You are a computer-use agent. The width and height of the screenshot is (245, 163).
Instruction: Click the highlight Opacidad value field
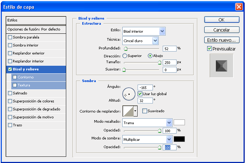click(x=170, y=131)
